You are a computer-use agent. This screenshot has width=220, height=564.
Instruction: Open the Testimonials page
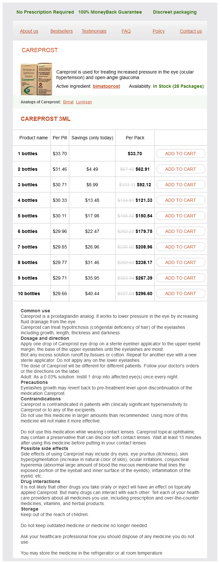click(x=94, y=31)
